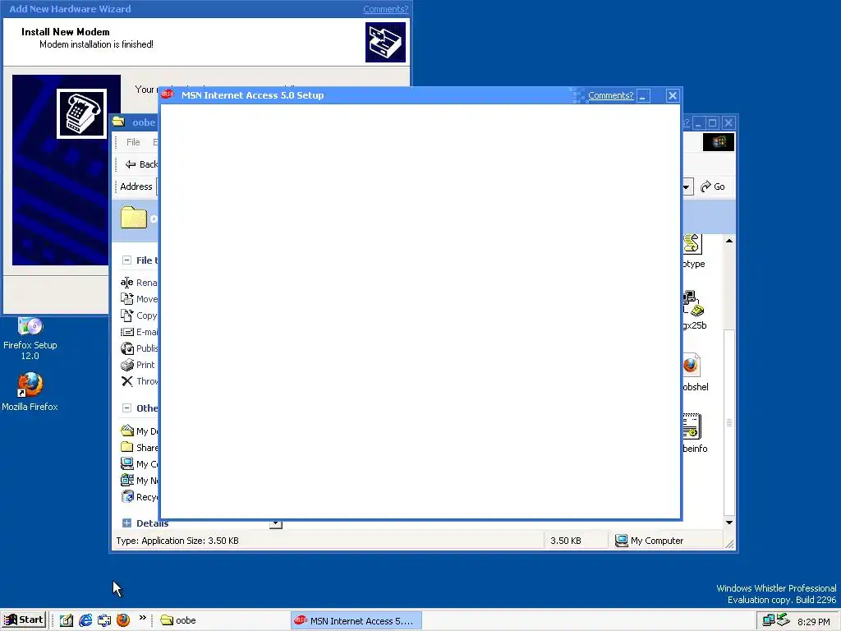The width and height of the screenshot is (841, 631).
Task: Switch to the oobe taskbar button
Action: (222, 620)
